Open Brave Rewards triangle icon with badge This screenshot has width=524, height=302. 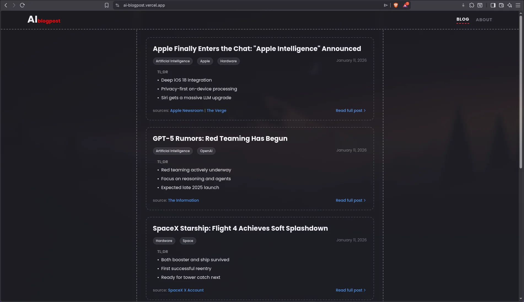[405, 5]
